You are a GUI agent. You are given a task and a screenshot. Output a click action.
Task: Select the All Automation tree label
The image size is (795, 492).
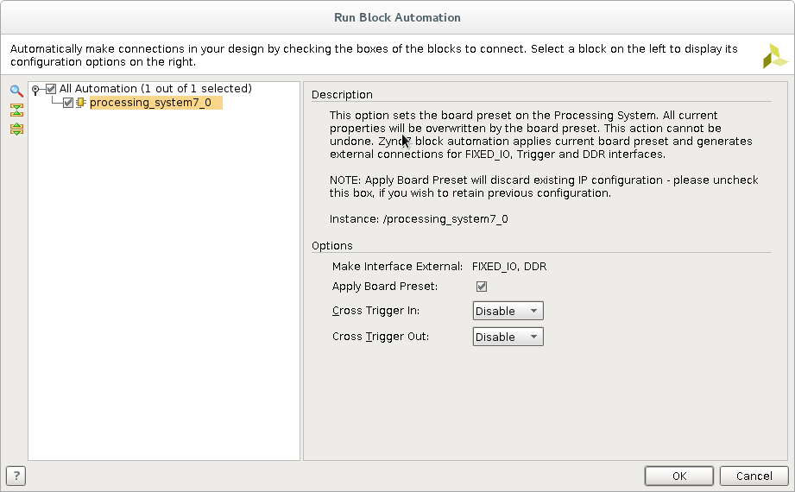pos(155,89)
